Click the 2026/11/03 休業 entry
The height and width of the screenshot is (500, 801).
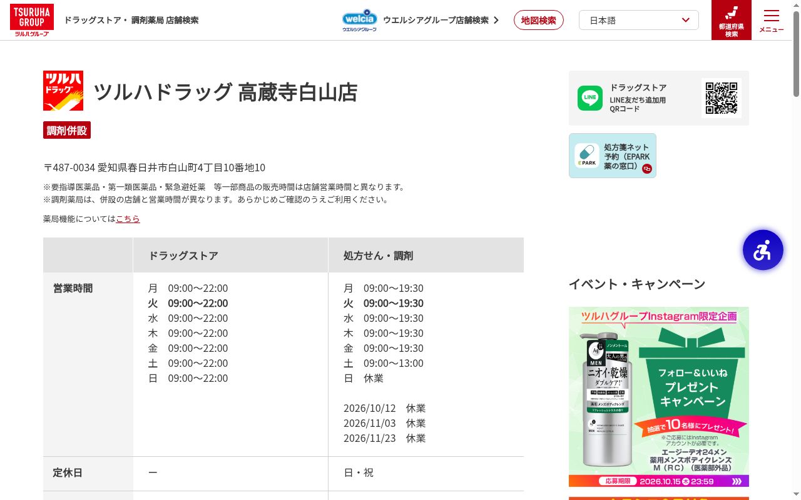click(x=384, y=423)
